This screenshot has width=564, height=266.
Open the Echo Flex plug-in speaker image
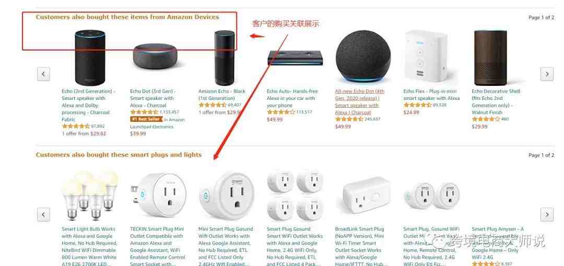(x=426, y=57)
